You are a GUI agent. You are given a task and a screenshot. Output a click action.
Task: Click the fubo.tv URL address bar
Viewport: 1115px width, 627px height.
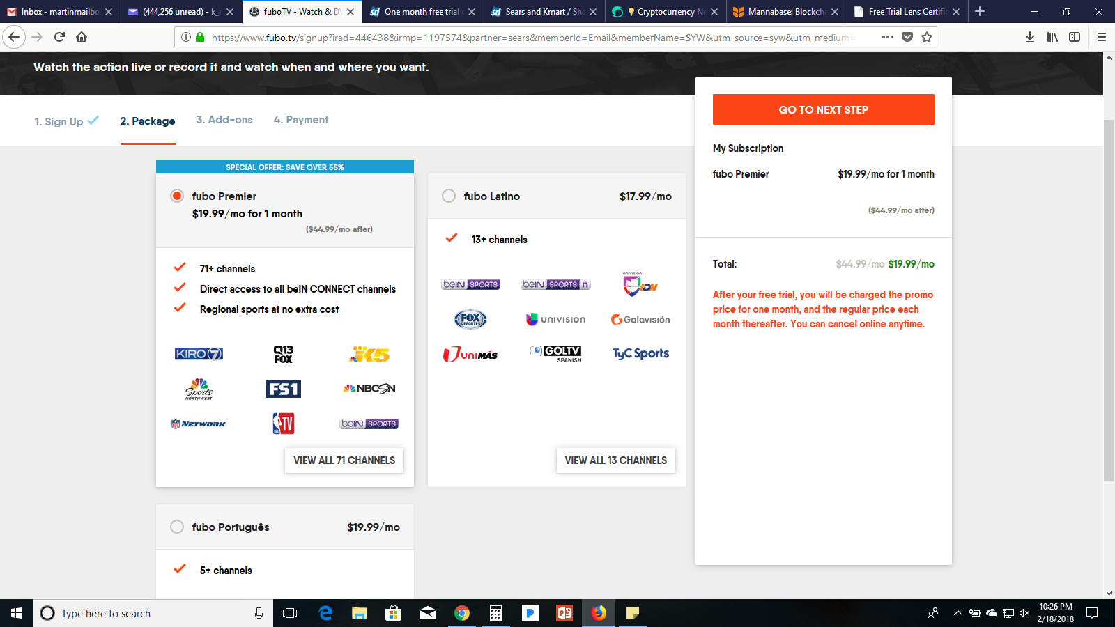533,38
